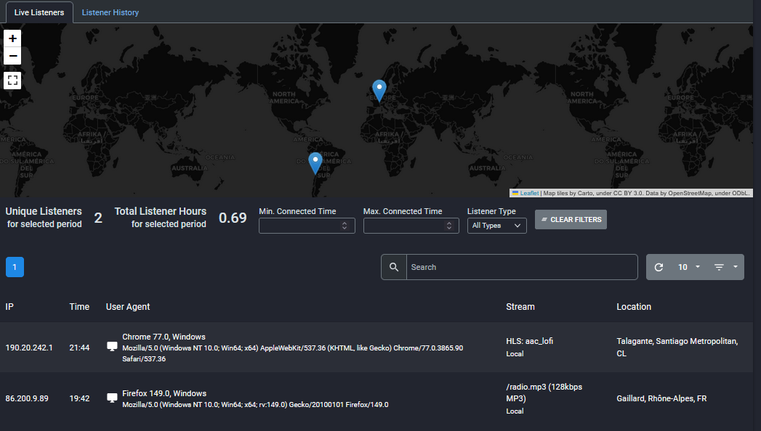Focus the Search input box
This screenshot has height=431, width=761.
521,267
